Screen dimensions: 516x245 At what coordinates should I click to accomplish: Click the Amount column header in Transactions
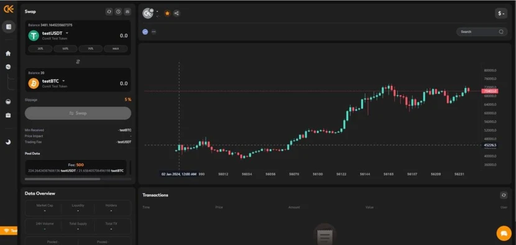coord(294,208)
